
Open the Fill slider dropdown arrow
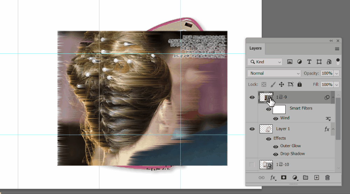(336, 85)
